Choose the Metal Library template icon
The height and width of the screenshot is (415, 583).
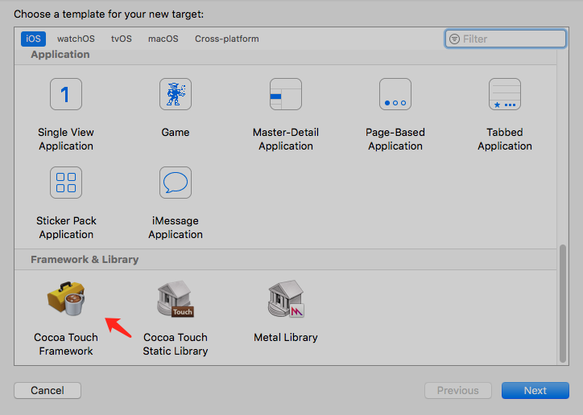pyautogui.click(x=286, y=298)
